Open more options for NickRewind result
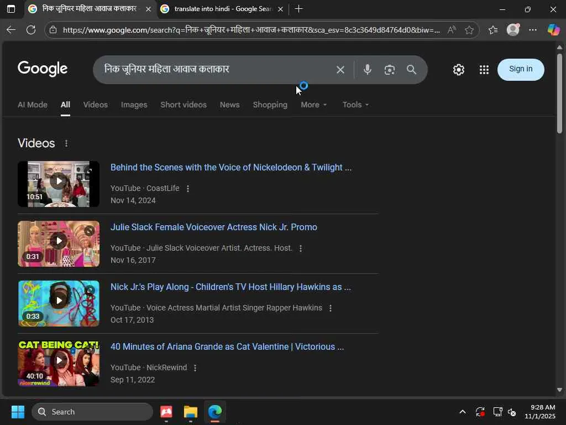The image size is (566, 425). [x=195, y=368]
